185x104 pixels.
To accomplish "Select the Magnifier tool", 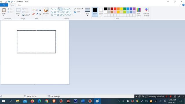I will pyautogui.click(x=40, y=14).
